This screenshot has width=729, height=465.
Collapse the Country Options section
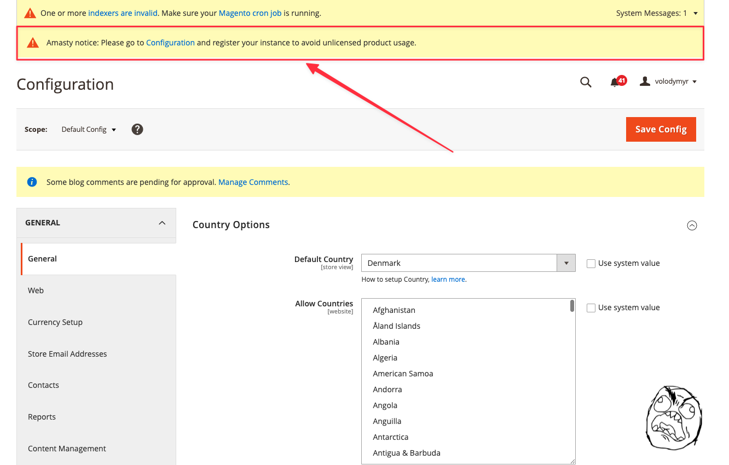pyautogui.click(x=692, y=225)
